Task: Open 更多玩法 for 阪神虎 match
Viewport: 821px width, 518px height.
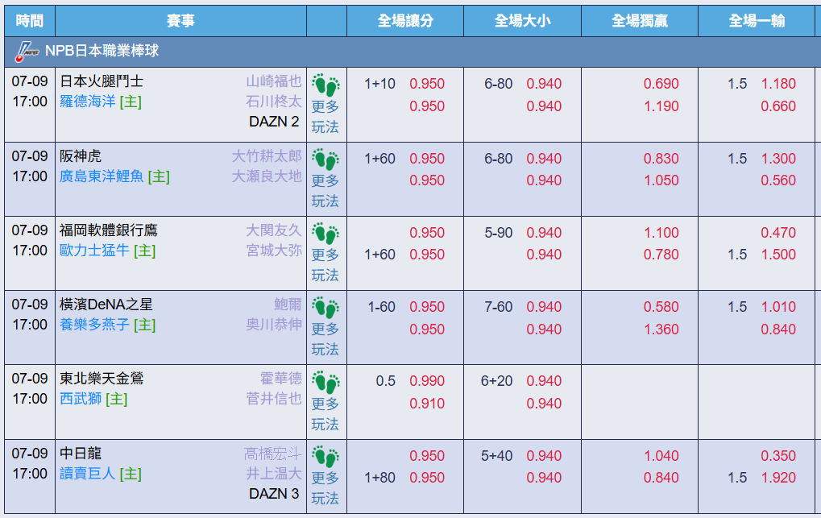Action: [325, 191]
